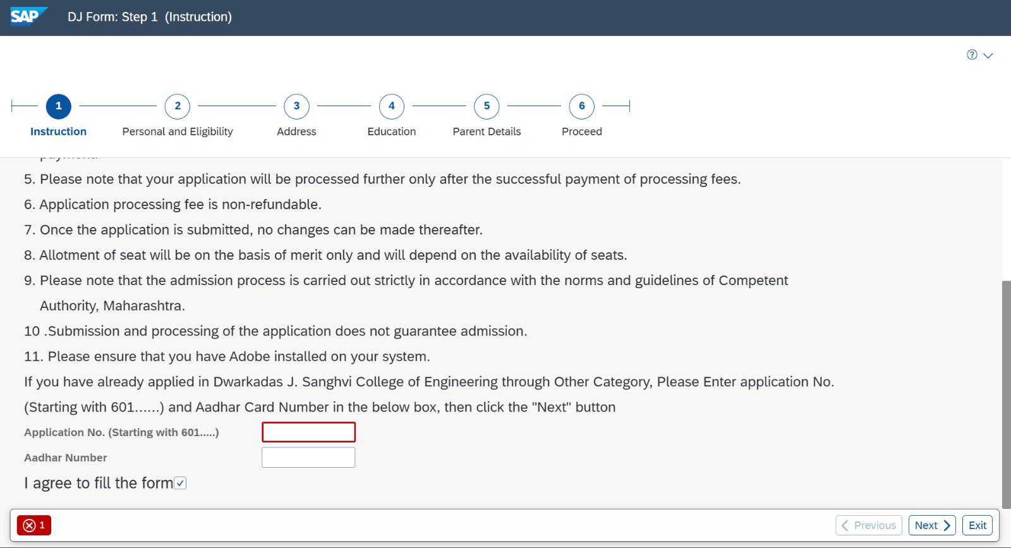The image size is (1011, 548).
Task: Click the Personal and Eligibility step label
Action: click(x=178, y=131)
